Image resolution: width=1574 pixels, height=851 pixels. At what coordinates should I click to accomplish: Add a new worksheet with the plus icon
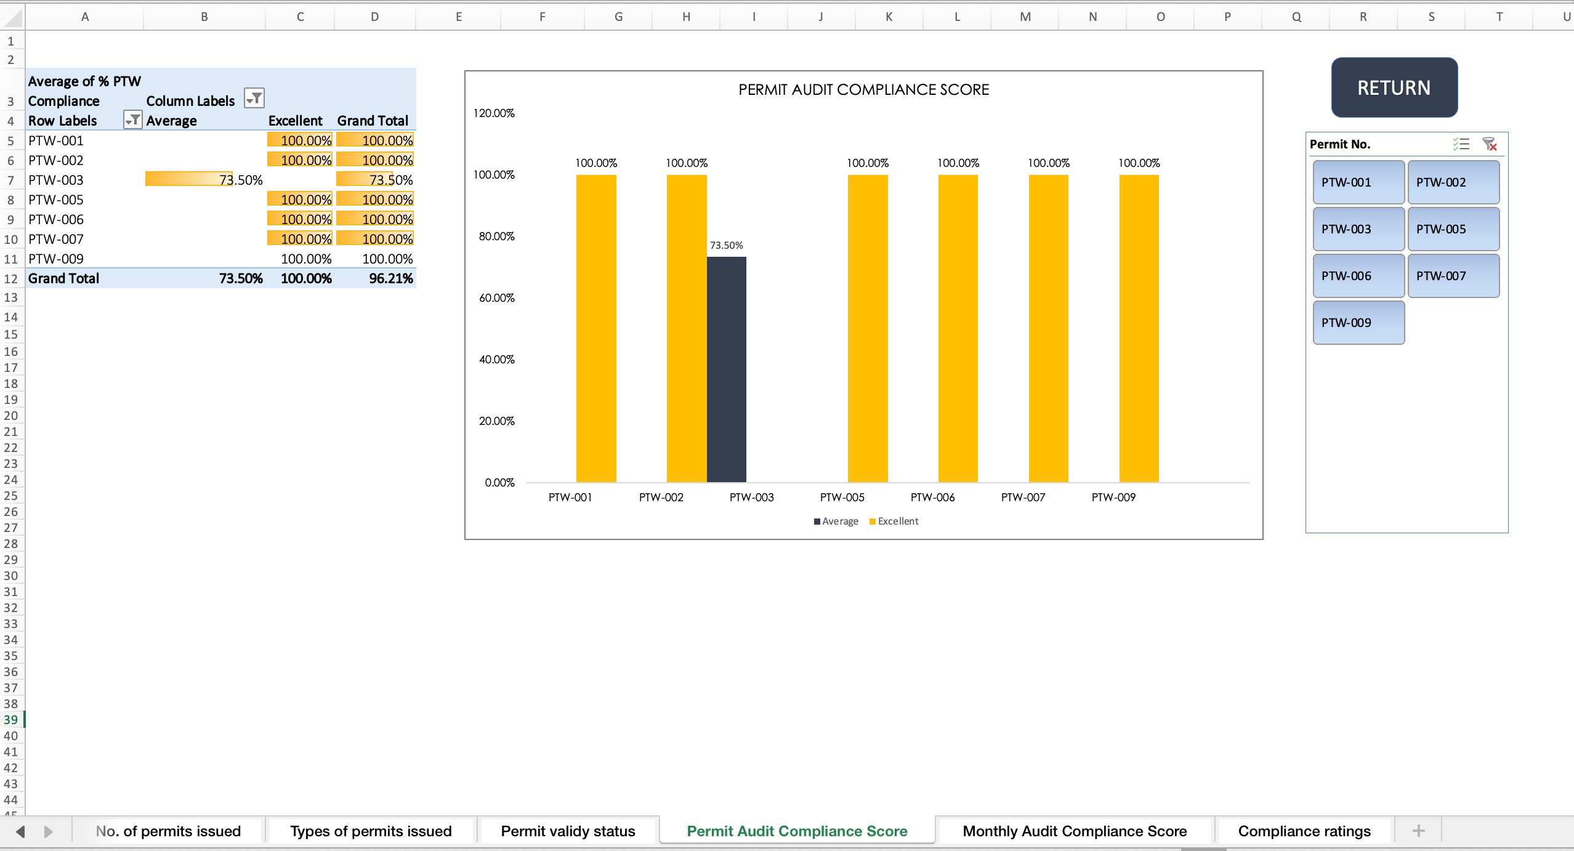tap(1418, 830)
